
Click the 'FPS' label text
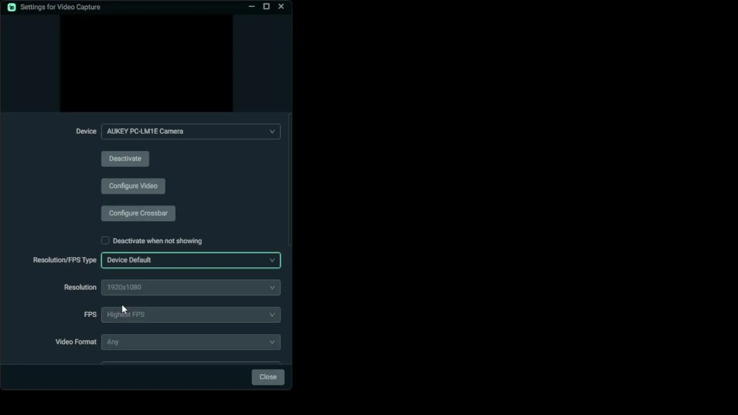(90, 315)
